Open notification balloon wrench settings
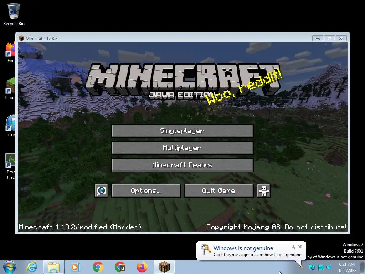 tap(293, 247)
